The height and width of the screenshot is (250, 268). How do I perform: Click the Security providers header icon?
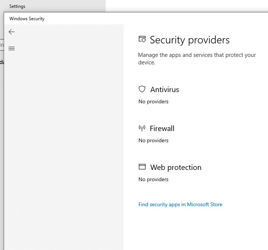tap(142, 39)
